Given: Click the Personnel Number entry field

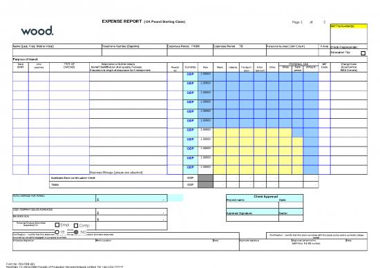Looking at the screenshot, I should [292, 52].
